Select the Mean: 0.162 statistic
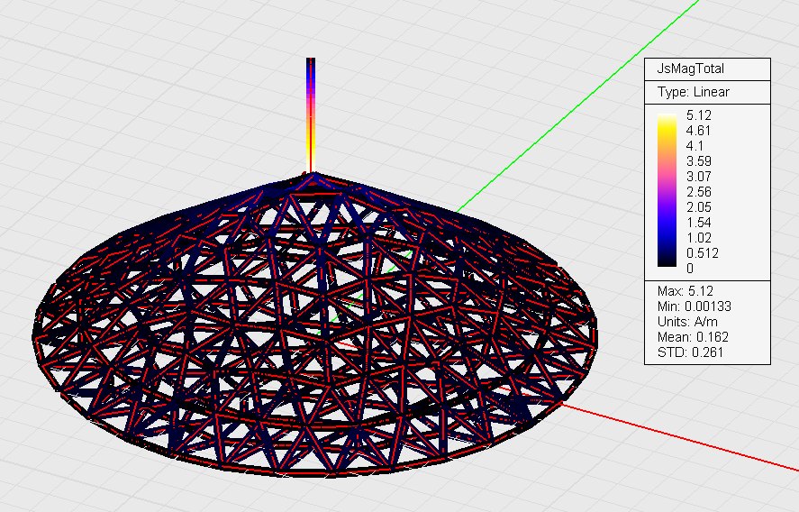799x512 pixels. click(694, 337)
